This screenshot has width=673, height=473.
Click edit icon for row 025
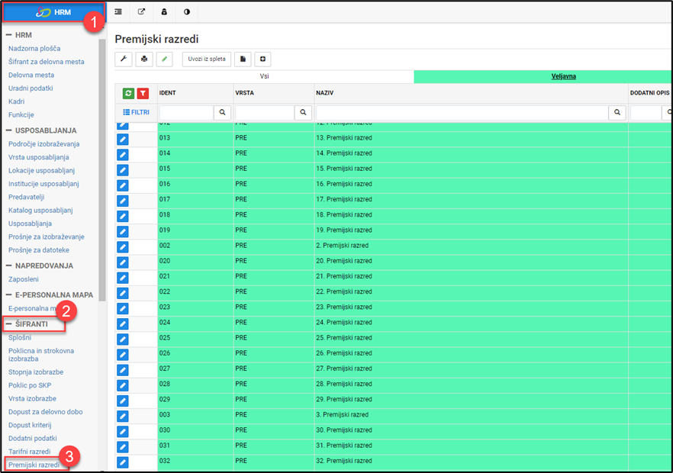point(123,339)
